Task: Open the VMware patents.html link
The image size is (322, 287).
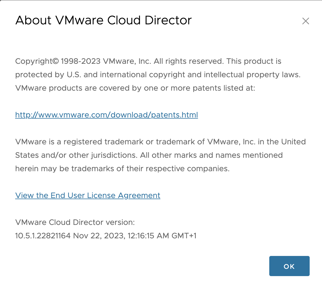Action: [x=106, y=115]
